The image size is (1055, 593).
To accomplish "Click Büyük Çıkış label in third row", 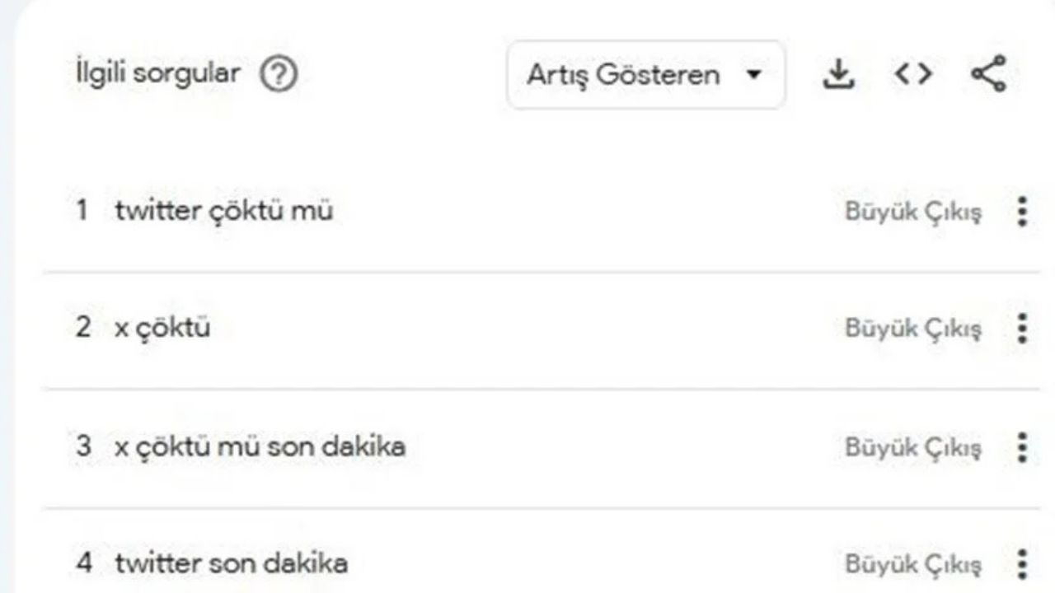I will tap(913, 447).
